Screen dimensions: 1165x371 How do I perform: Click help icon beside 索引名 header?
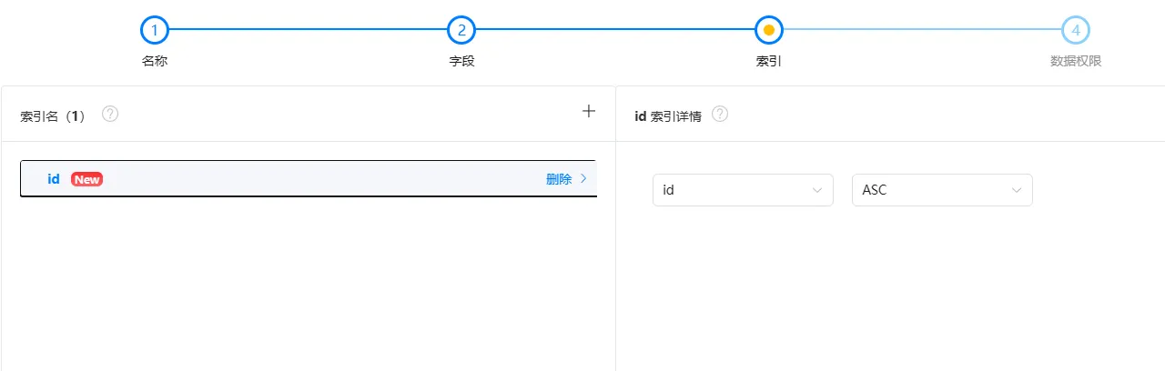pos(110,115)
